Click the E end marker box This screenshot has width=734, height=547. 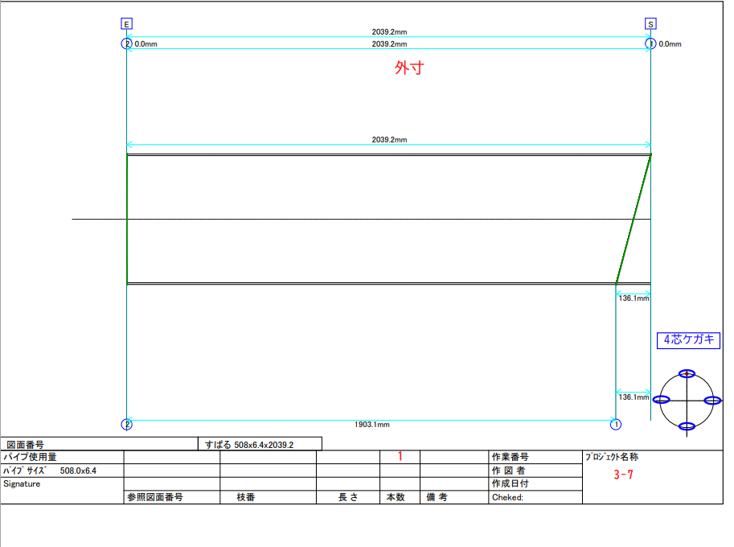(127, 24)
